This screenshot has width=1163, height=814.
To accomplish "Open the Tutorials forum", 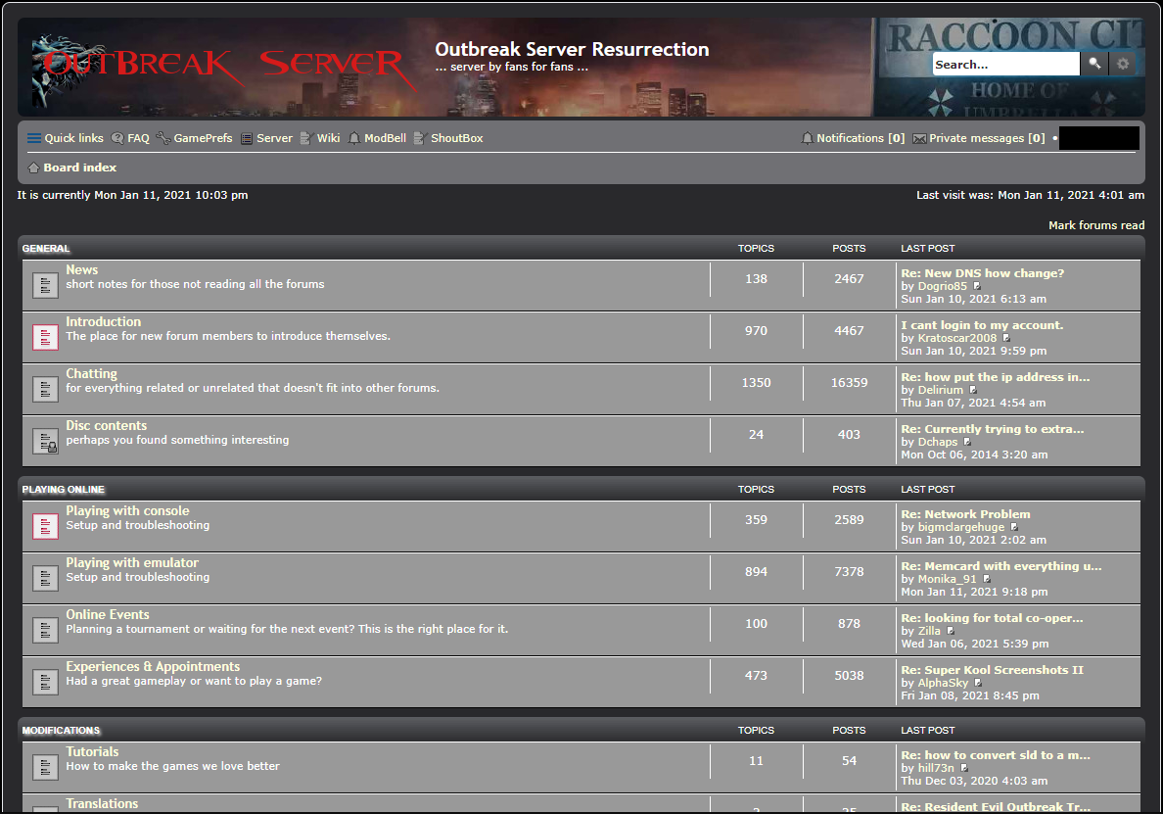I will tap(92, 752).
